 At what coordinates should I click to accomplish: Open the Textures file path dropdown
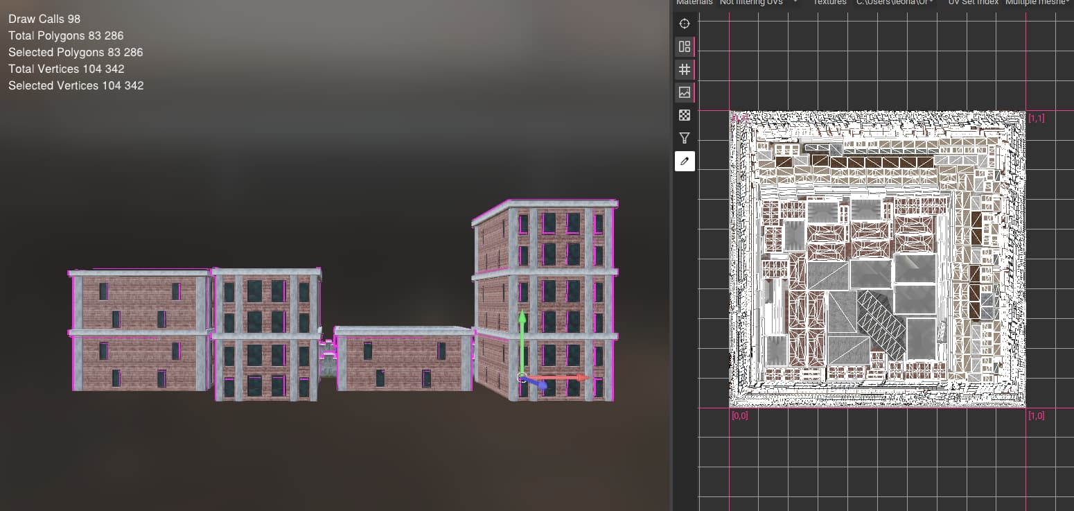[x=895, y=3]
